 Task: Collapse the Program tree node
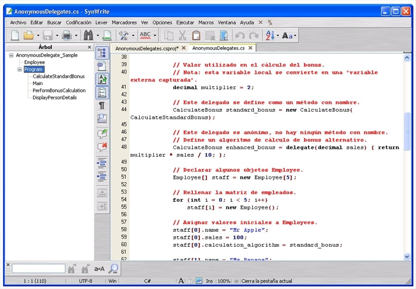pos(20,69)
